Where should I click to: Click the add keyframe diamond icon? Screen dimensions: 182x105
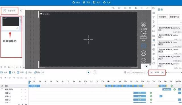click(1, 78)
